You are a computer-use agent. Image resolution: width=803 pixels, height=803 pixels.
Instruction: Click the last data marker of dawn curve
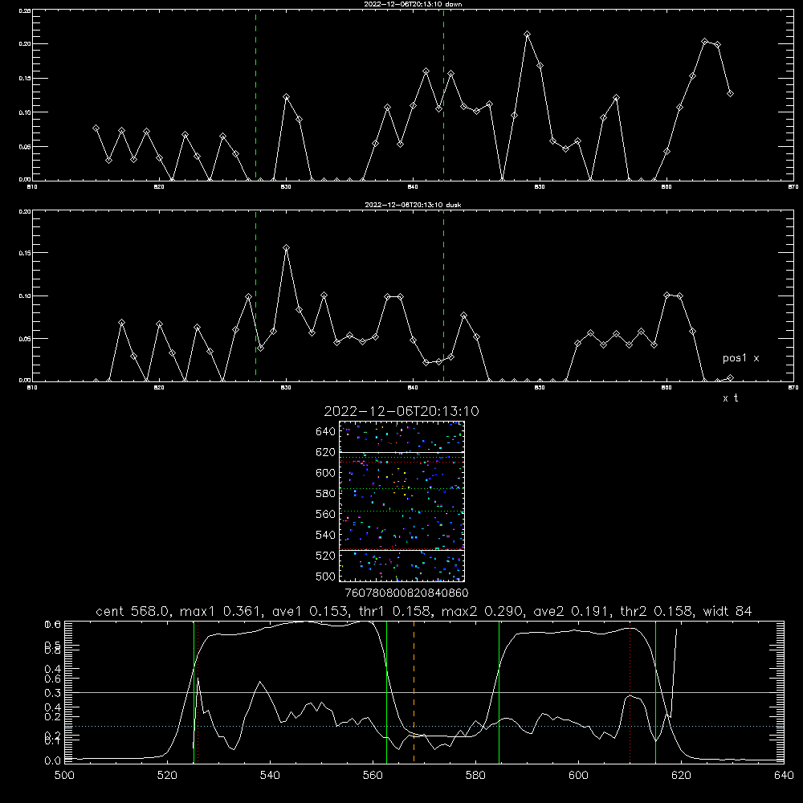click(x=730, y=94)
